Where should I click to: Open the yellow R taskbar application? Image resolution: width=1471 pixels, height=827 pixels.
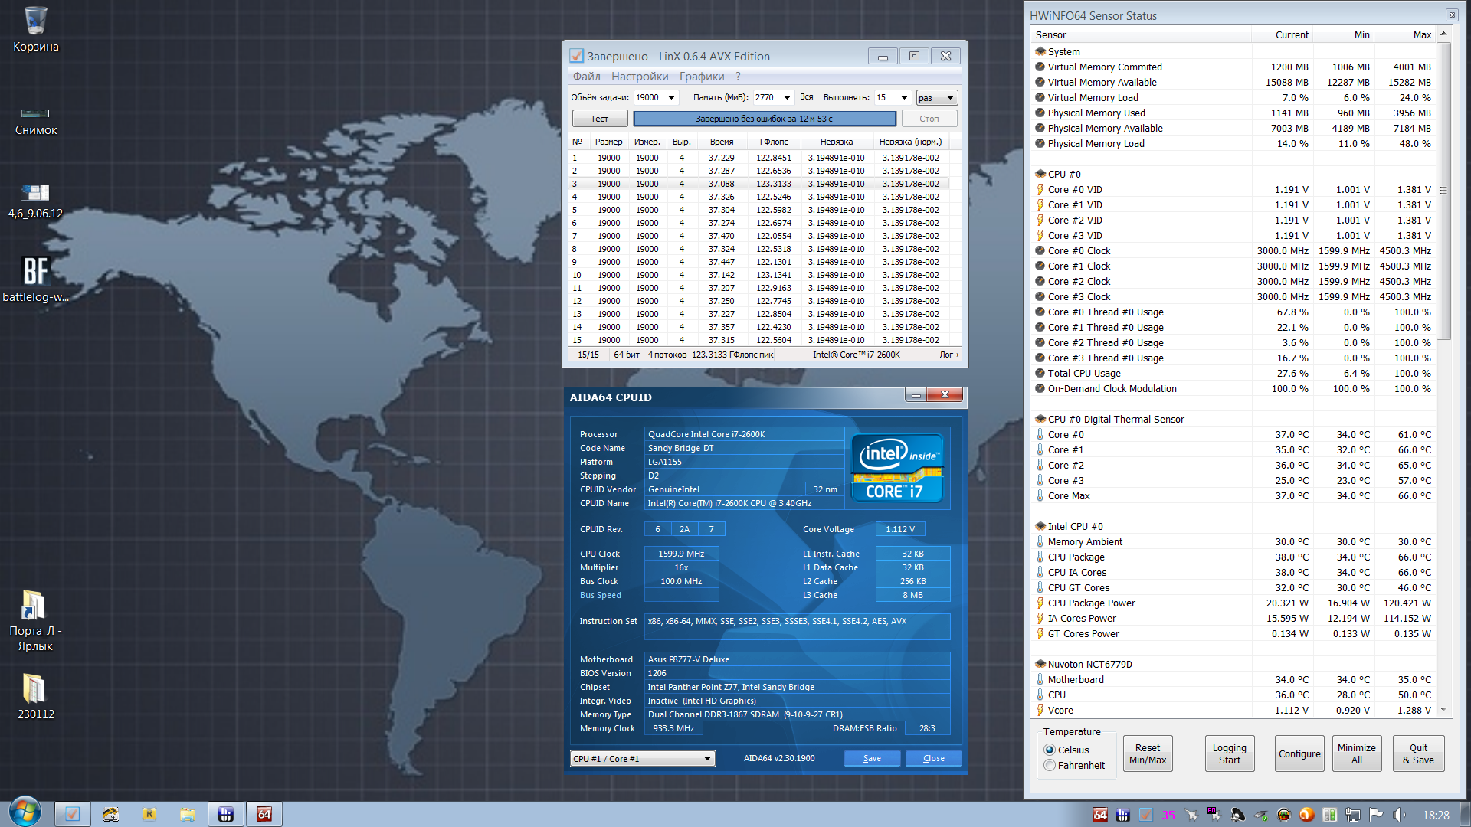tap(149, 814)
